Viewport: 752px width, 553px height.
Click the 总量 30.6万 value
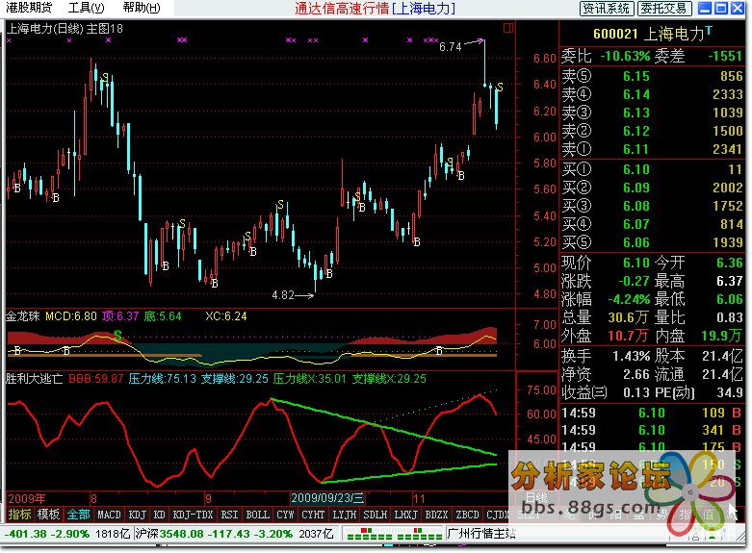(628, 317)
